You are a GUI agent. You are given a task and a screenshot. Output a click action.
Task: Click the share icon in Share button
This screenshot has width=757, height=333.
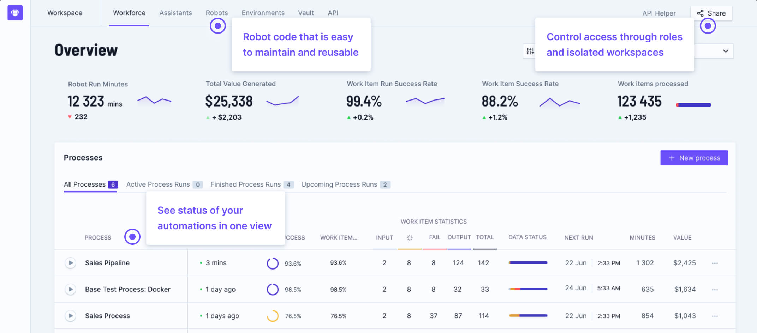[700, 13]
